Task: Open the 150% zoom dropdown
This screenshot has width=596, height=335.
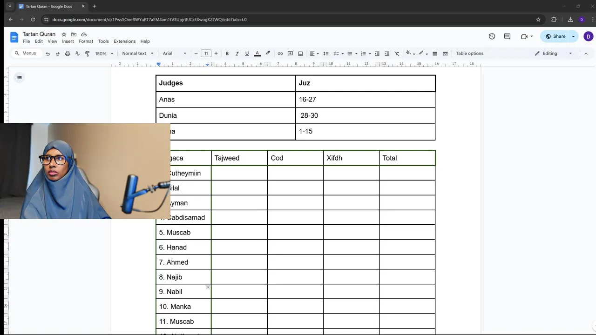Action: (104, 54)
